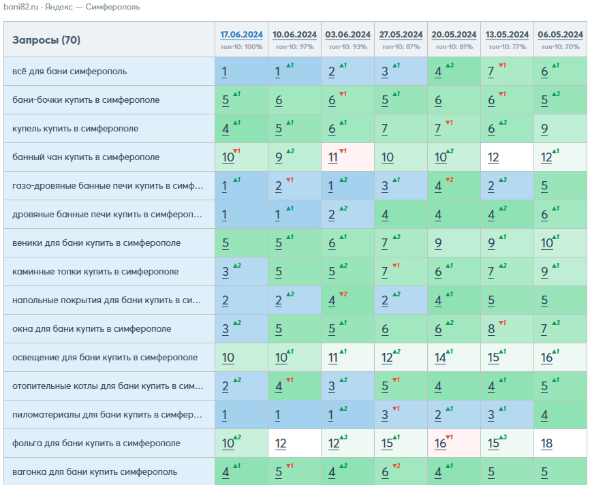The height and width of the screenshot is (485, 590).
Task: Select the query купель купить в симферополе
Action: click(75, 128)
